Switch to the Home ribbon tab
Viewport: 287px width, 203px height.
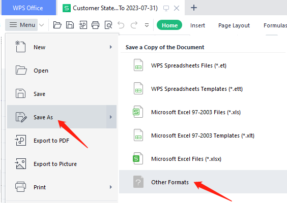pyautogui.click(x=169, y=25)
